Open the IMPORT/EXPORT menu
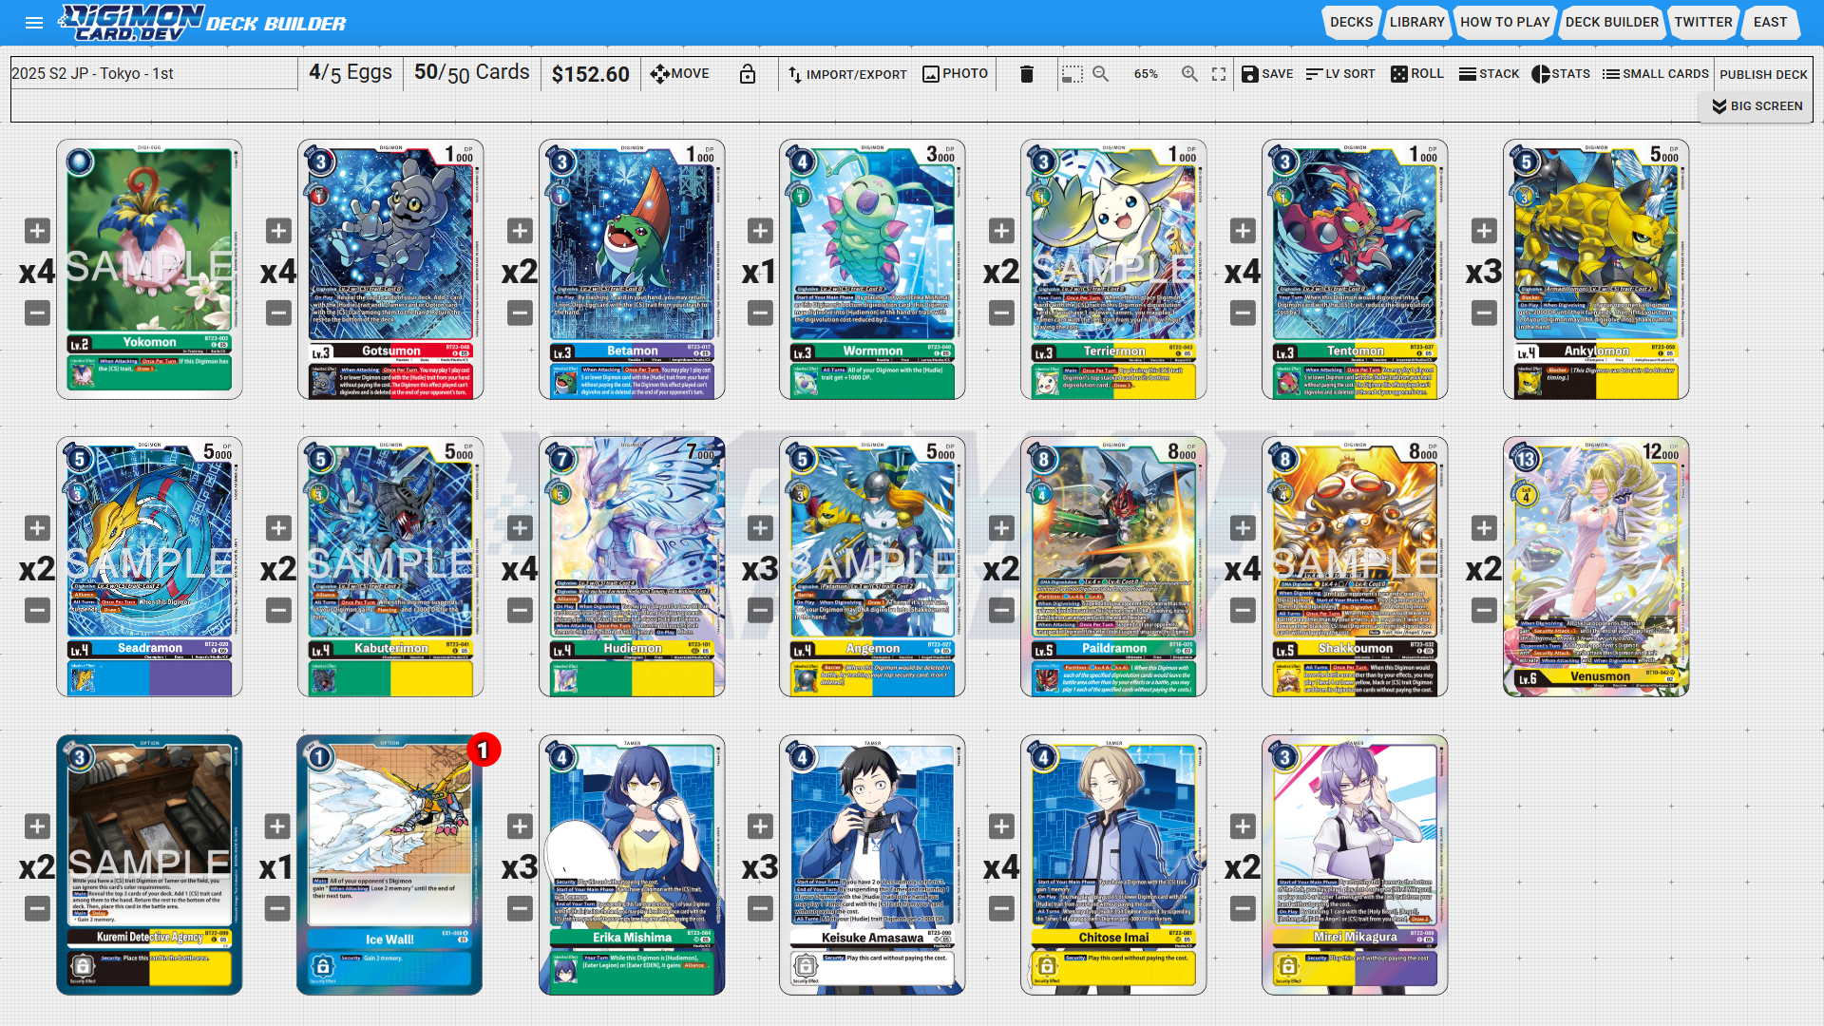1824x1026 pixels. [x=847, y=74]
